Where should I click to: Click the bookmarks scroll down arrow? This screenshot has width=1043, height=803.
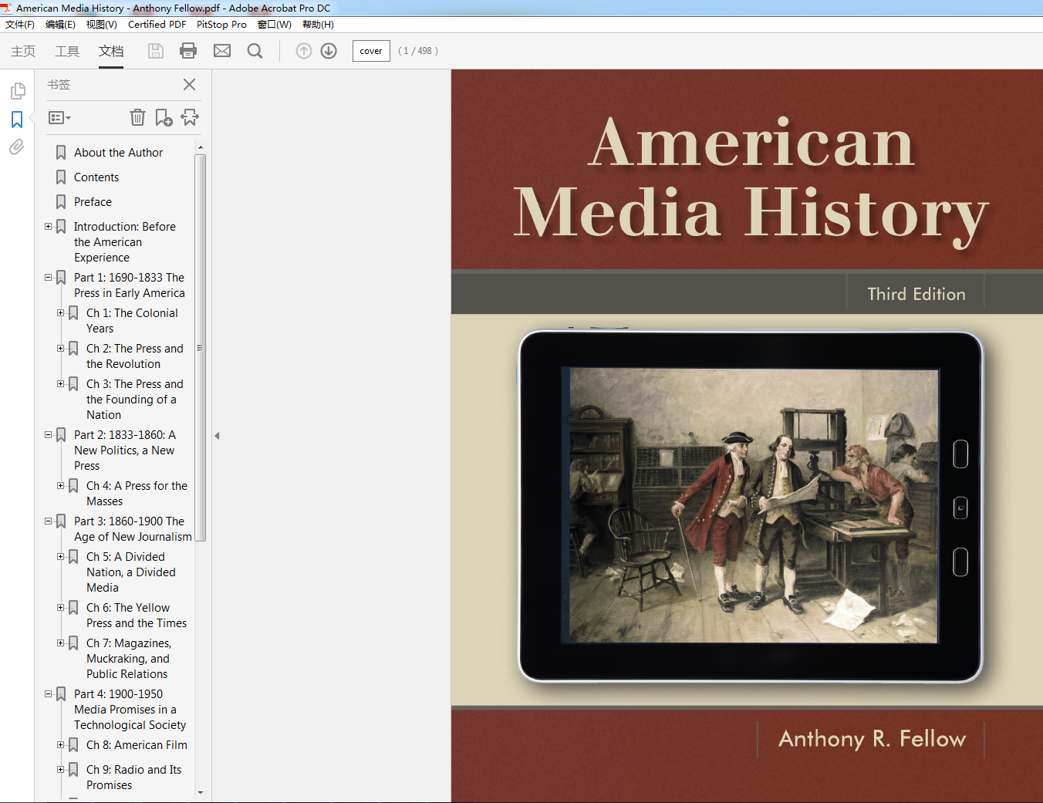click(201, 792)
